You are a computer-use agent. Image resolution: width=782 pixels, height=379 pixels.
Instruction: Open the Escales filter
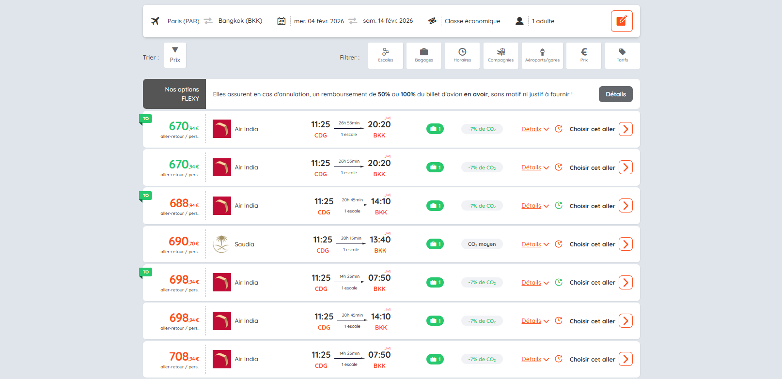(x=385, y=56)
